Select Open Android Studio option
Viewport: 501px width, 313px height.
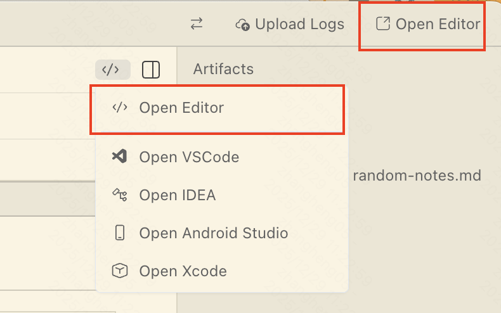point(214,233)
